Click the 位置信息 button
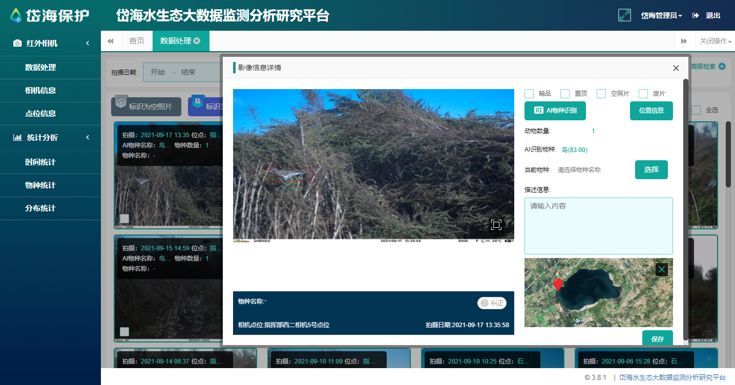 click(652, 111)
